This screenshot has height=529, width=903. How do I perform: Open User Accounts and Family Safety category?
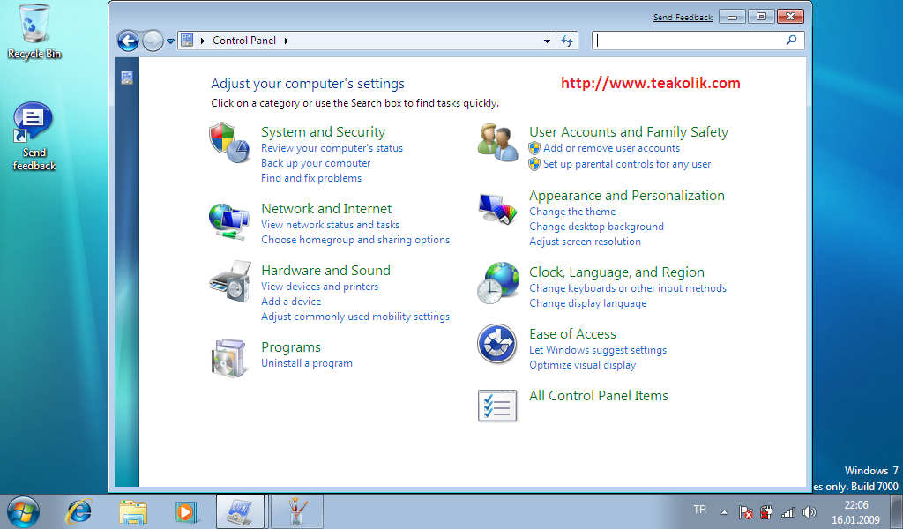click(629, 132)
